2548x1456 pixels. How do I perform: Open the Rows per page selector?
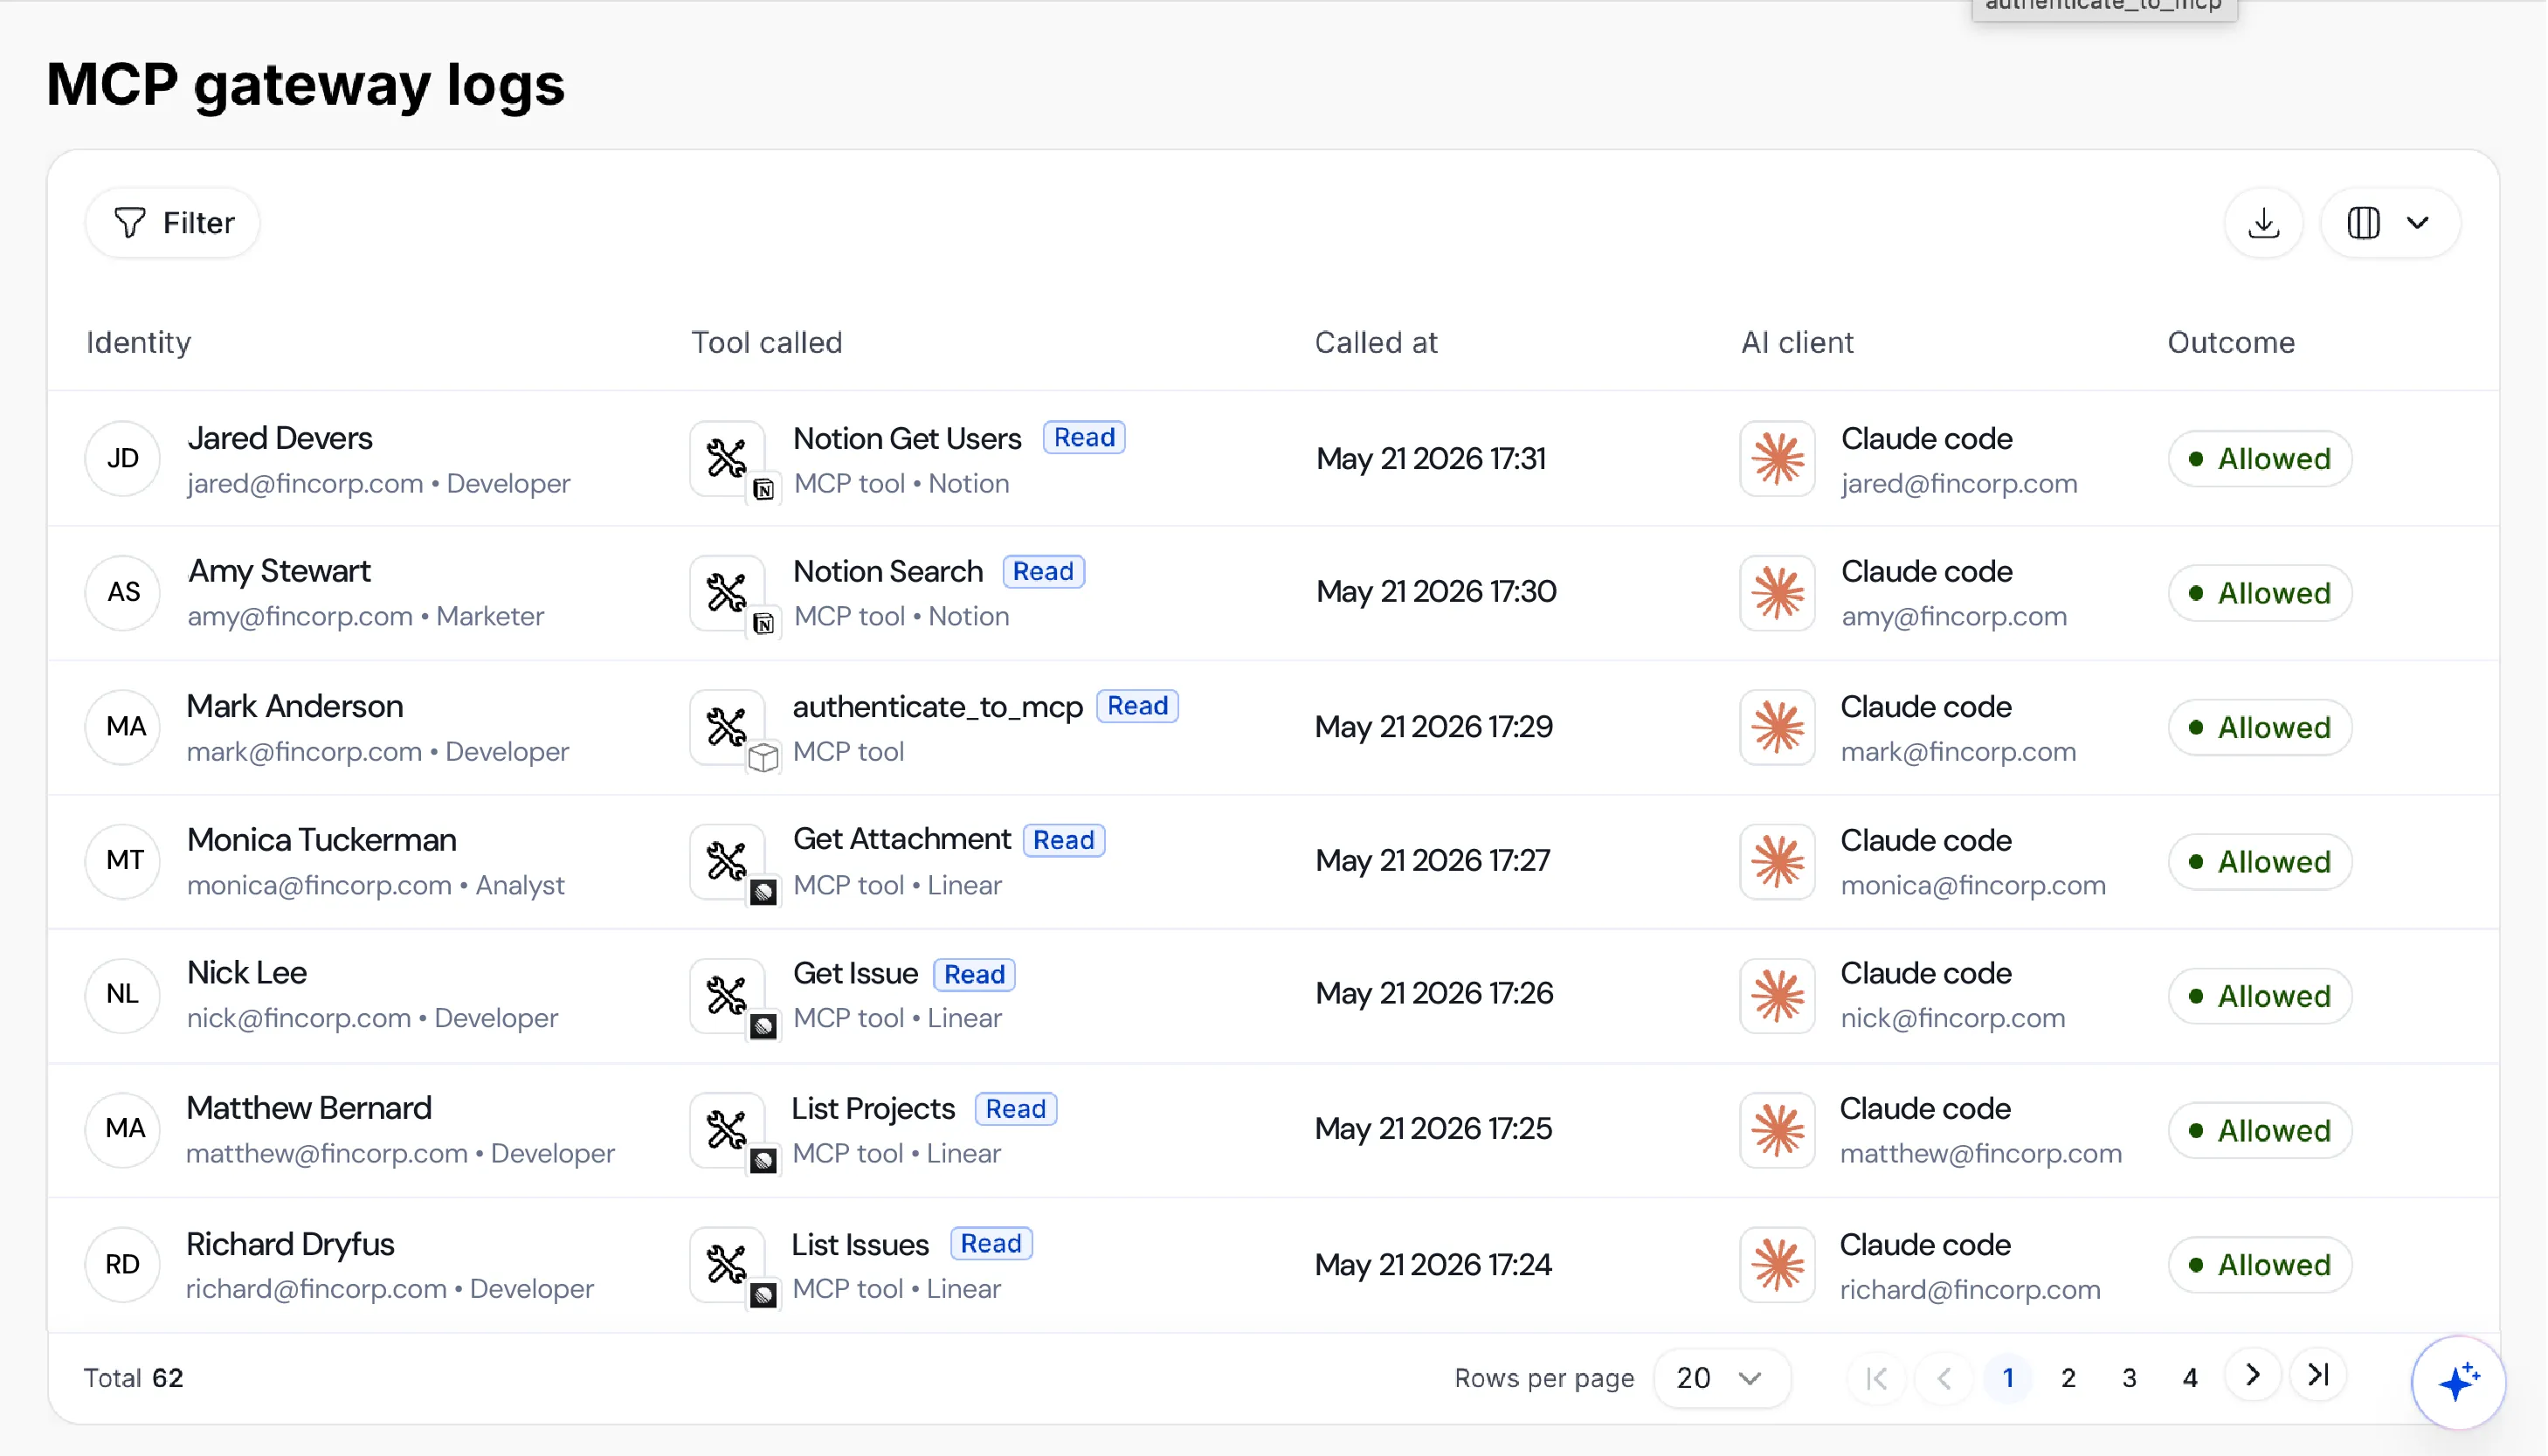click(1720, 1378)
